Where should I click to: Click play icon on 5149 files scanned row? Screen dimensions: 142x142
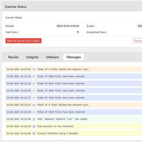(x=34, y=83)
